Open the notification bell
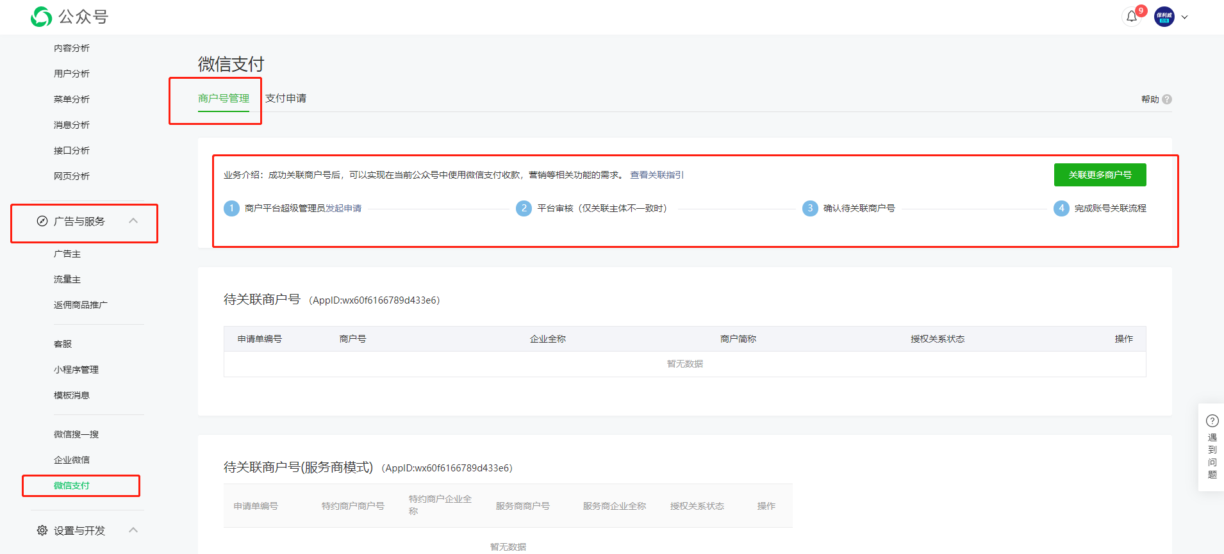Image resolution: width=1224 pixels, height=554 pixels. point(1132,17)
